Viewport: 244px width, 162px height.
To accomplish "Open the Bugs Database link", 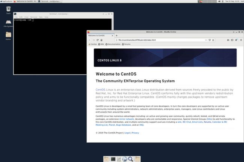I will (124, 125).
